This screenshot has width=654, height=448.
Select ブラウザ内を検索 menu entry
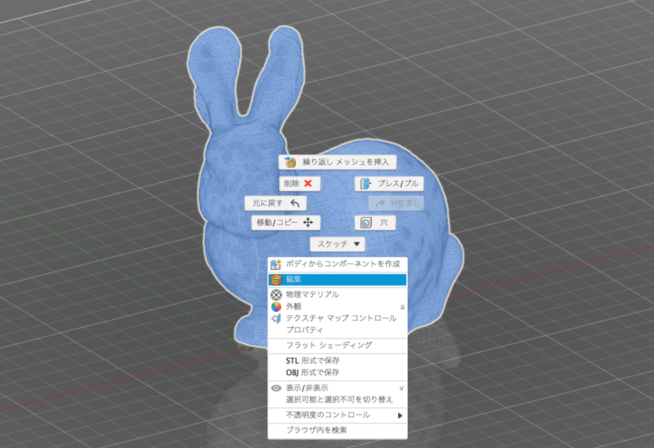338,430
